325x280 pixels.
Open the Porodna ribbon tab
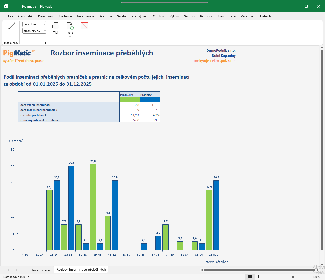106,16
